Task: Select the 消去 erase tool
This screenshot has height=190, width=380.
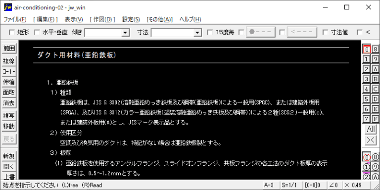Action: pos(9,103)
